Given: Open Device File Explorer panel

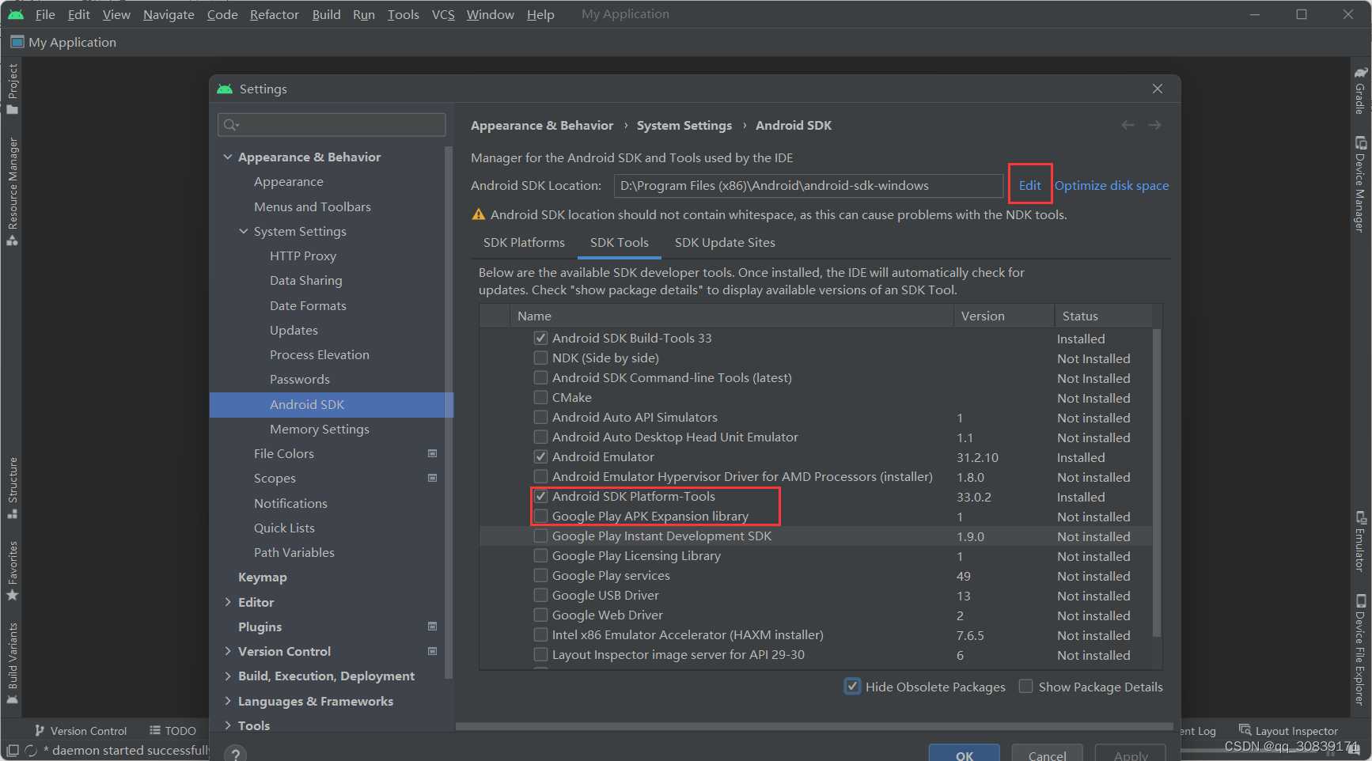Looking at the screenshot, I should click(1360, 649).
